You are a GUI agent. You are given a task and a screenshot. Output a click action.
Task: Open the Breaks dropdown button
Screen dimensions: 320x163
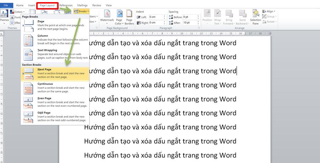(81, 11)
